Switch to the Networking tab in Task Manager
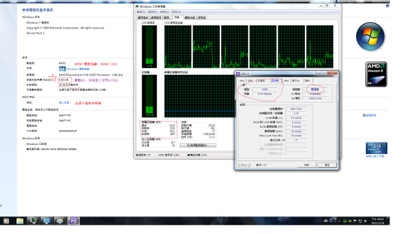This screenshot has width=416, height=234. (190, 18)
